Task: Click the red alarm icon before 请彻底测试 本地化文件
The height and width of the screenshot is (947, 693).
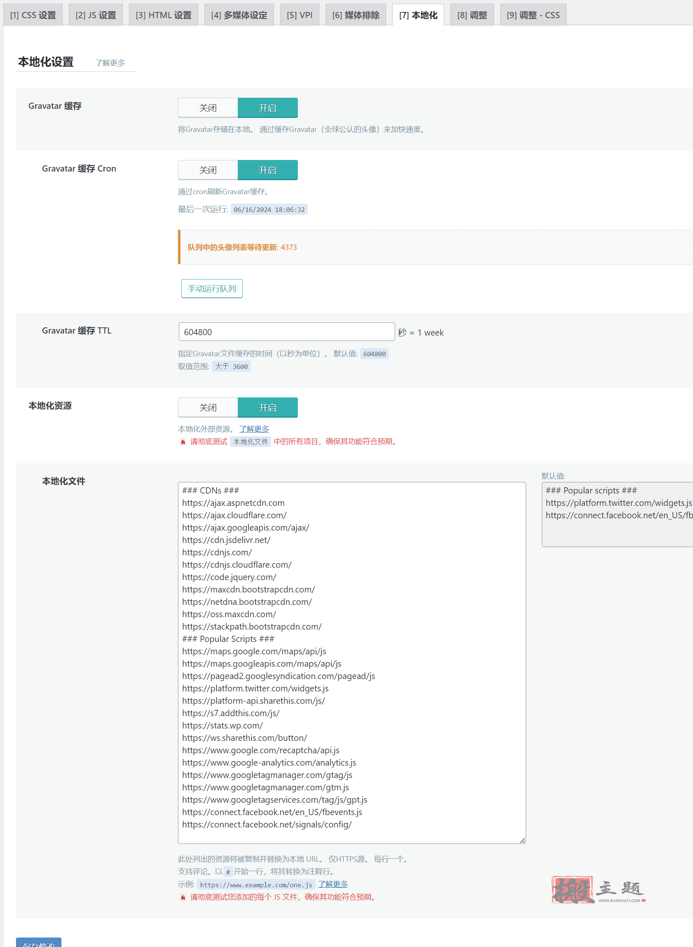Action: pos(183,442)
